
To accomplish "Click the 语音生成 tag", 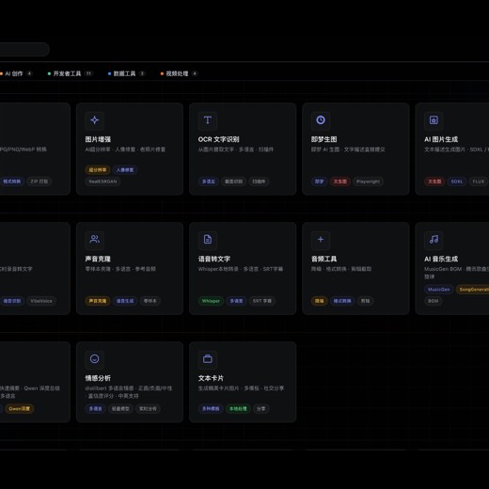I will click(x=125, y=301).
